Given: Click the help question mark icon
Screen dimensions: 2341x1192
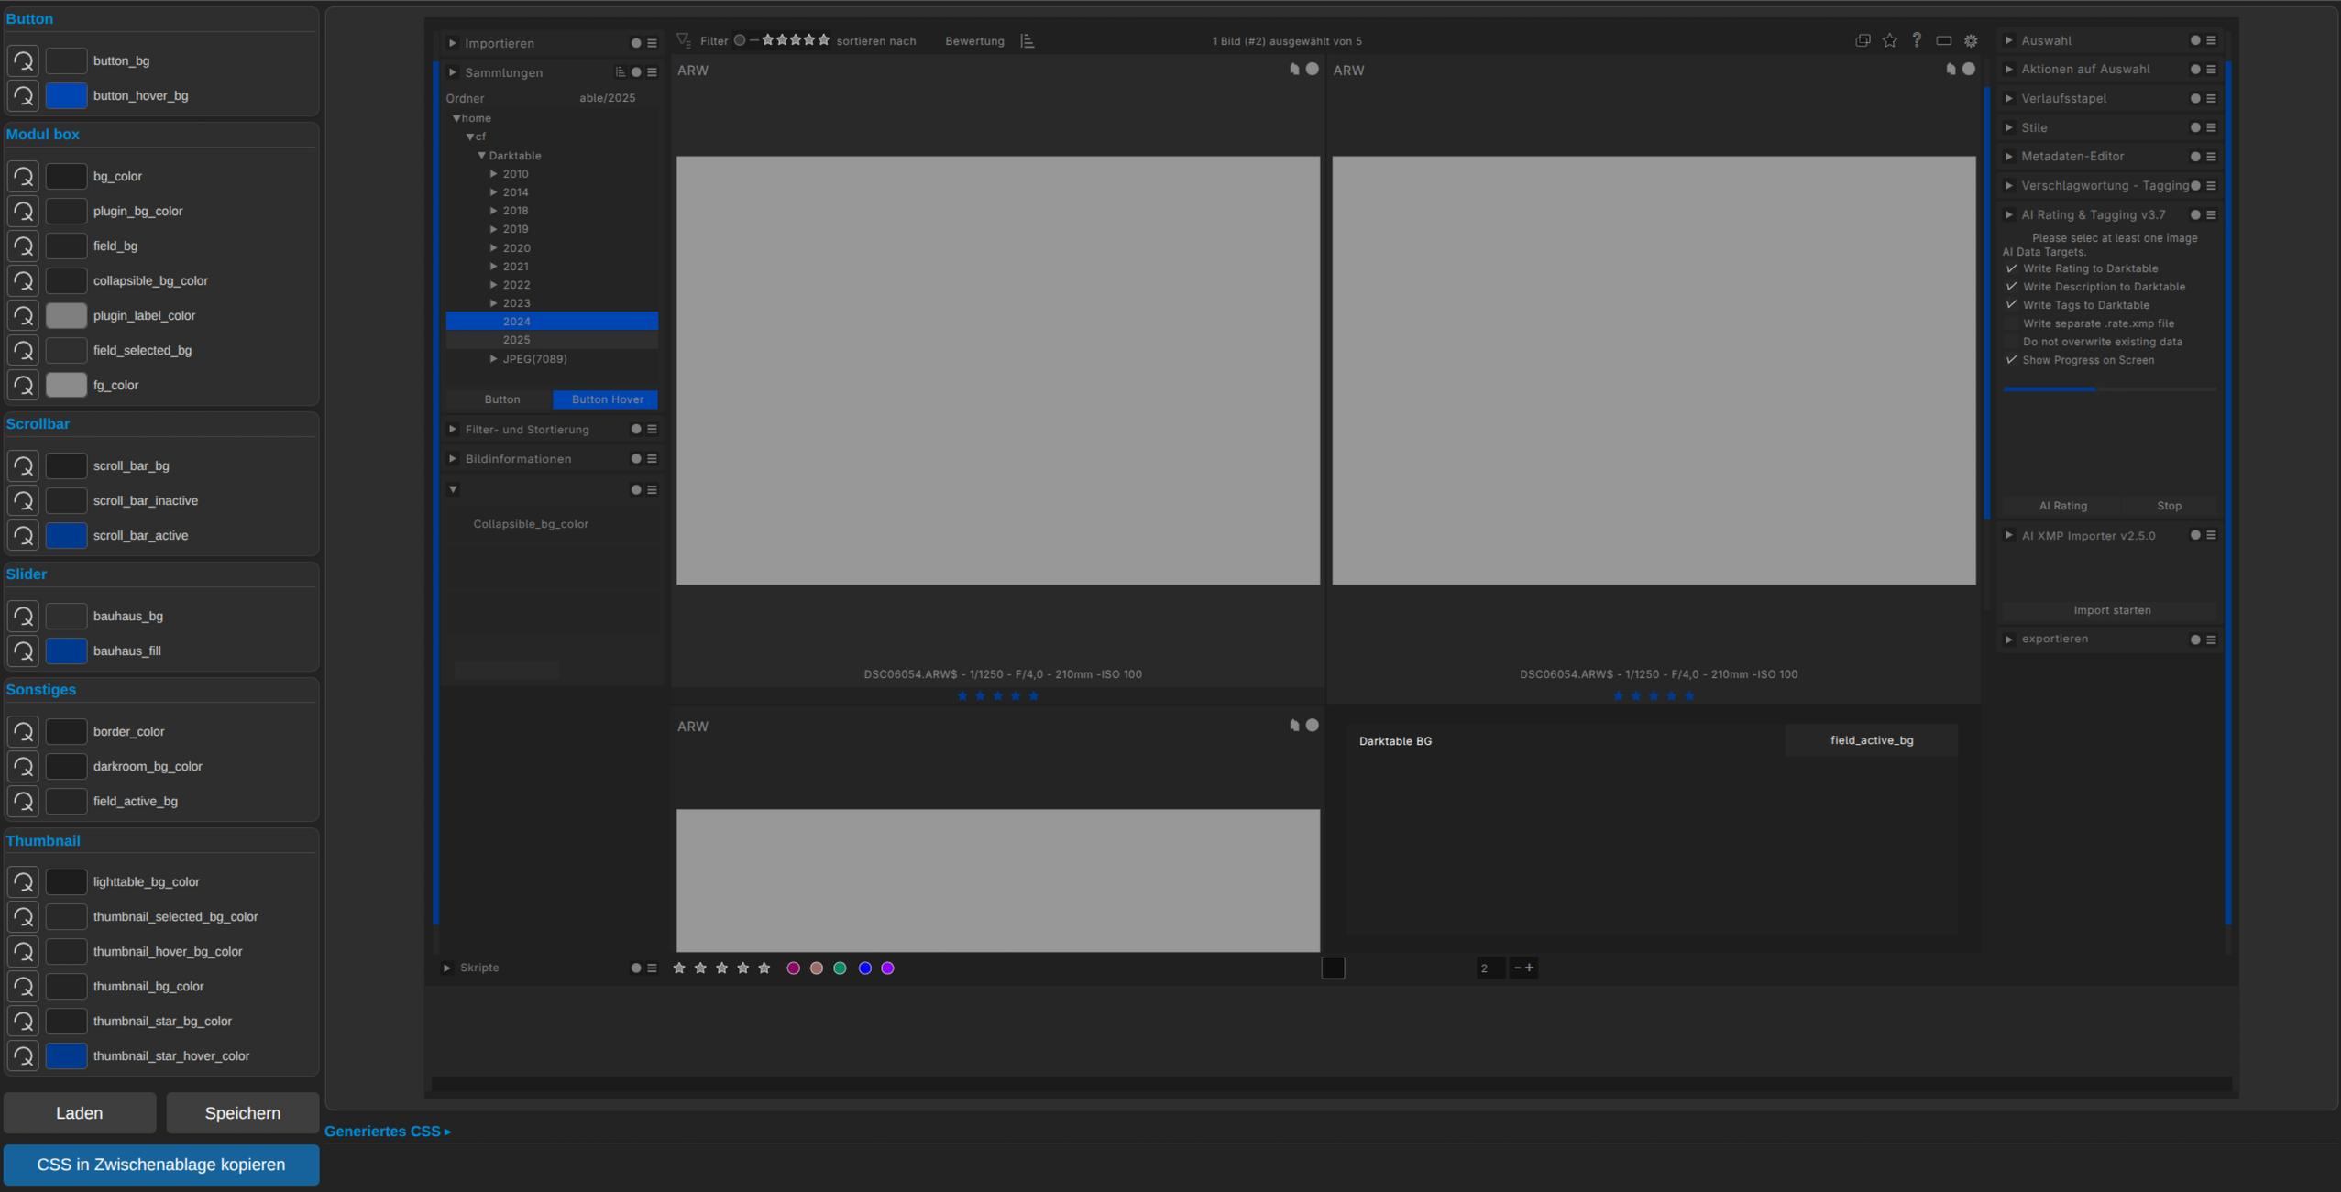Looking at the screenshot, I should [x=1916, y=40].
